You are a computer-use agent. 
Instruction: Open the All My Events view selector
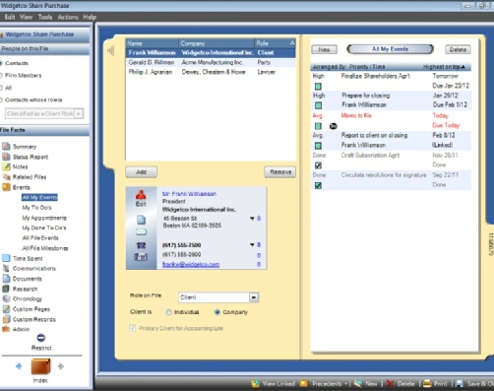coord(391,49)
